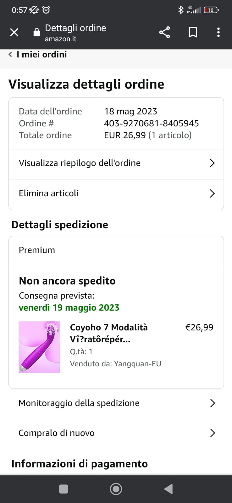The image size is (232, 503).
Task: Tap the purple product thumbnail image
Action: point(39,347)
